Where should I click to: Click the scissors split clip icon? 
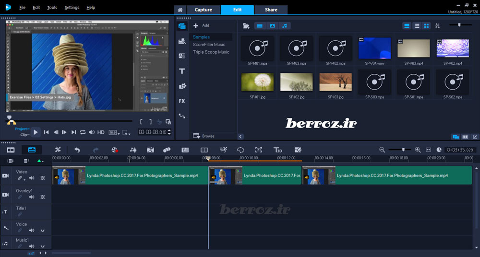[159, 122]
